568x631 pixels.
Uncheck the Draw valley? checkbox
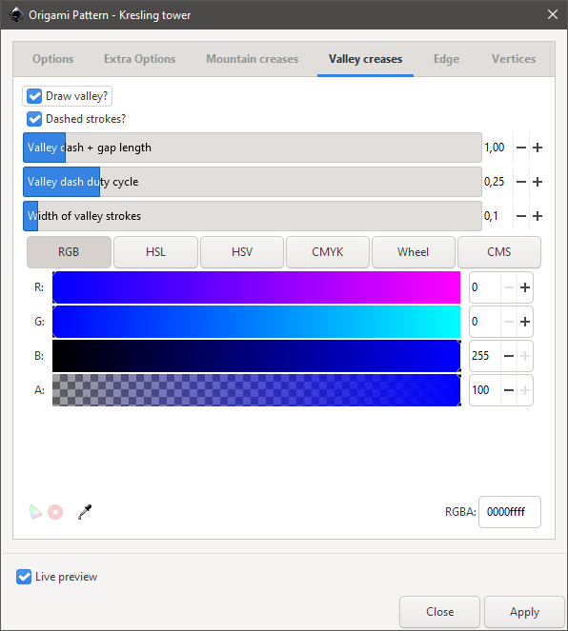pyautogui.click(x=34, y=96)
